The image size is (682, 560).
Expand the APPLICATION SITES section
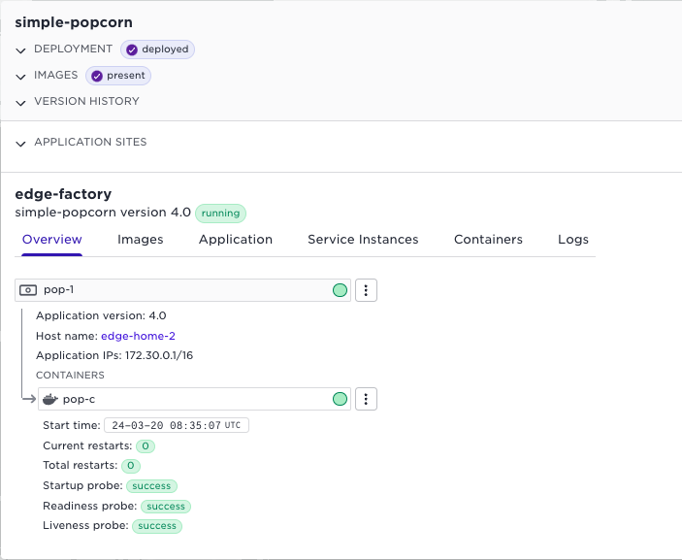pyautogui.click(x=21, y=143)
